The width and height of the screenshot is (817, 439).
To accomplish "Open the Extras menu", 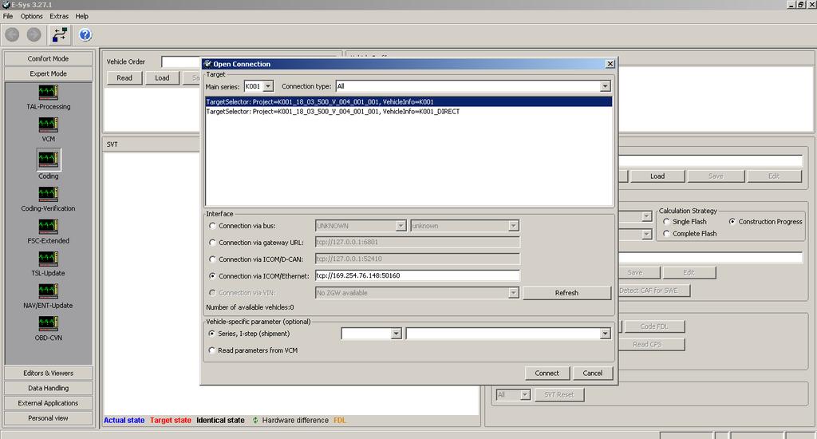I will [58, 16].
